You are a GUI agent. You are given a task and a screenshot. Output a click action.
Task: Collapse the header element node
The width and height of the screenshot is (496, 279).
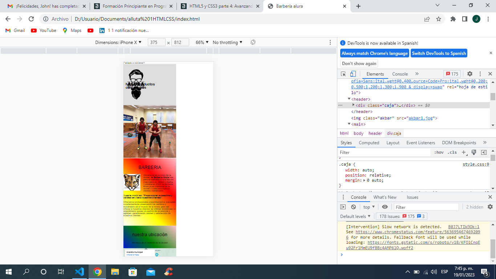click(349, 99)
